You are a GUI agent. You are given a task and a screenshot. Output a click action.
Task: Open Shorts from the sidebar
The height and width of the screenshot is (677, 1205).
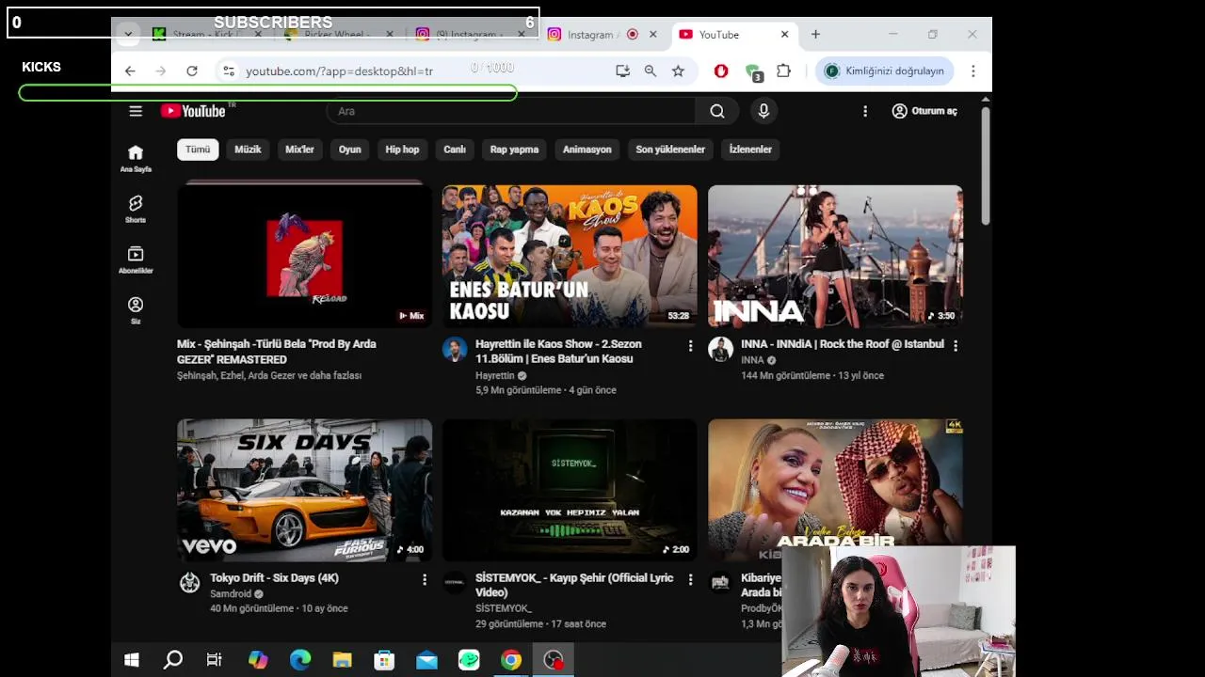(136, 209)
